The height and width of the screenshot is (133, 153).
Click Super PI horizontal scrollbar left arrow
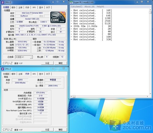tap(71, 96)
